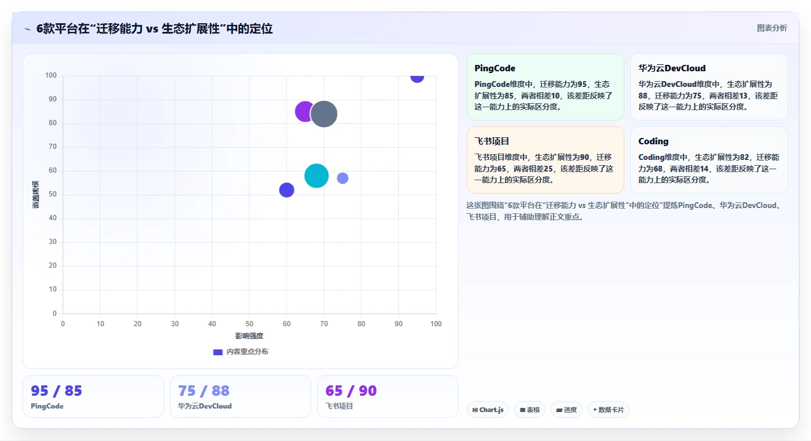Select the large gray bubble in the chart

coord(324,114)
